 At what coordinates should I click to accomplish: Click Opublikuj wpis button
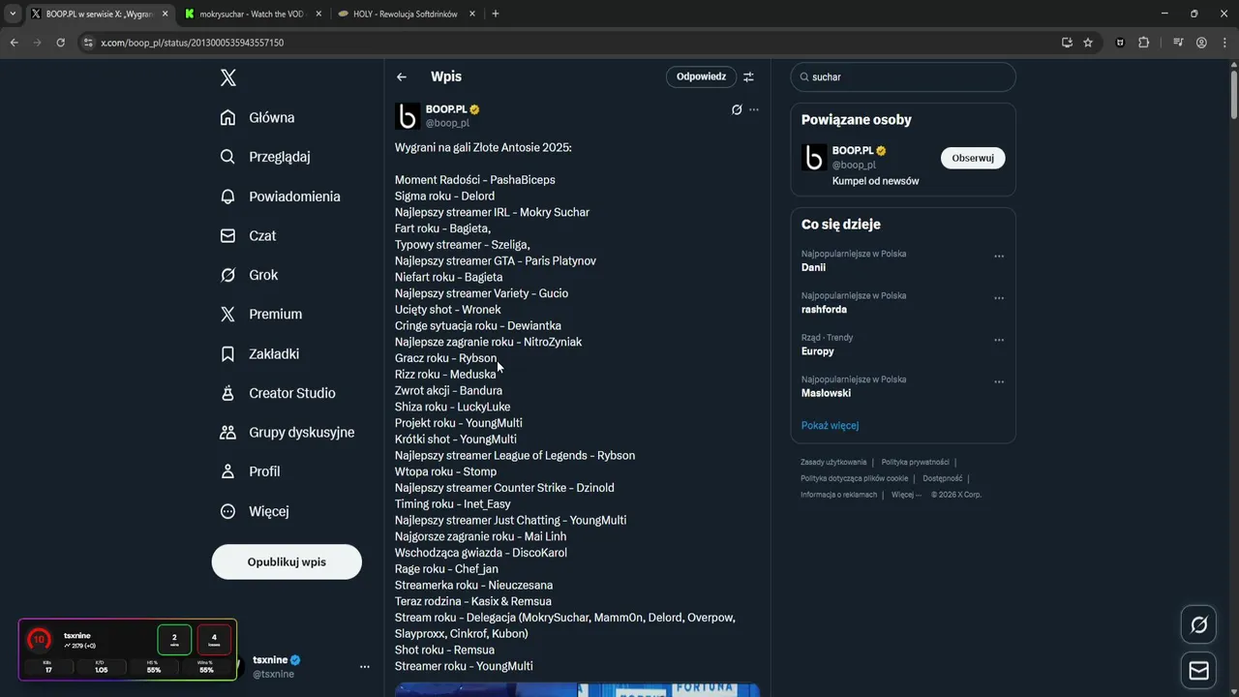click(287, 561)
